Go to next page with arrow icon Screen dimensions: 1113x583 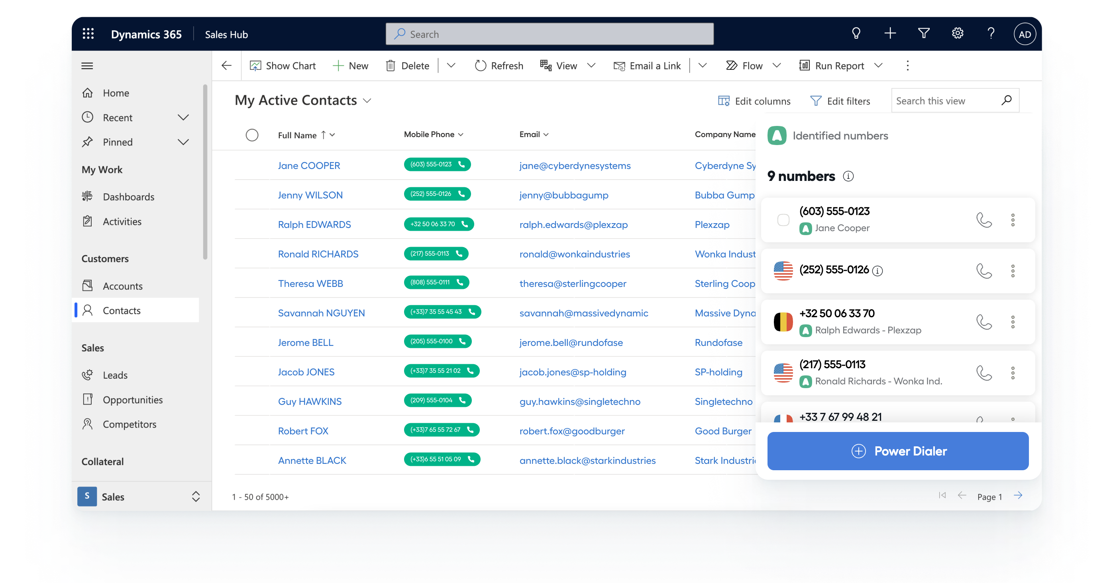(1019, 496)
